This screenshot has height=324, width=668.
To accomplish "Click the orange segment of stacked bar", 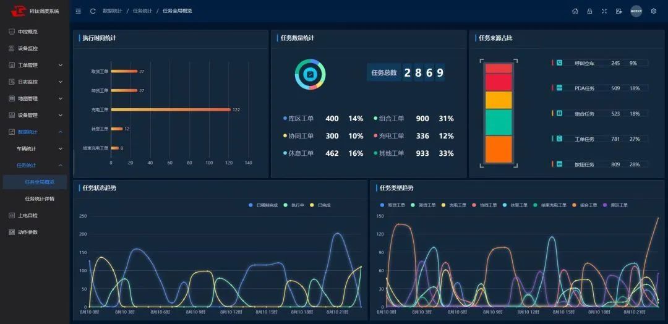I will click(499, 148).
